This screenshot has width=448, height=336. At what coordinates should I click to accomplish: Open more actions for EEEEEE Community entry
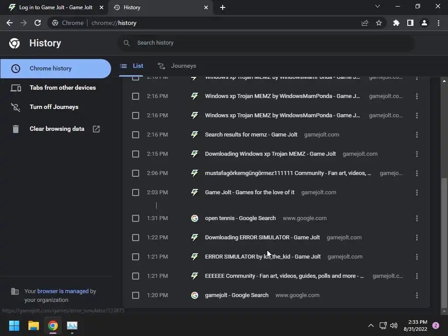[x=417, y=276]
